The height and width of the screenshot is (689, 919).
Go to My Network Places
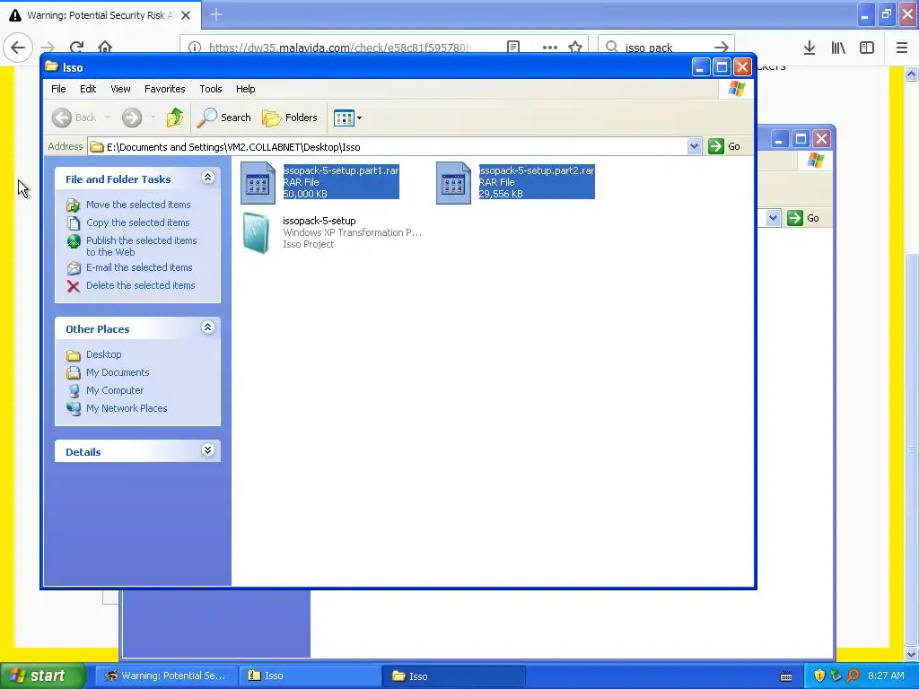127,408
